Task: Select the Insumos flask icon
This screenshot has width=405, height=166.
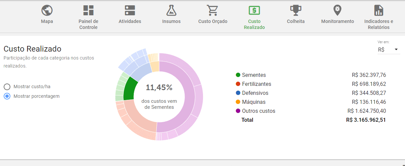Action: click(171, 10)
